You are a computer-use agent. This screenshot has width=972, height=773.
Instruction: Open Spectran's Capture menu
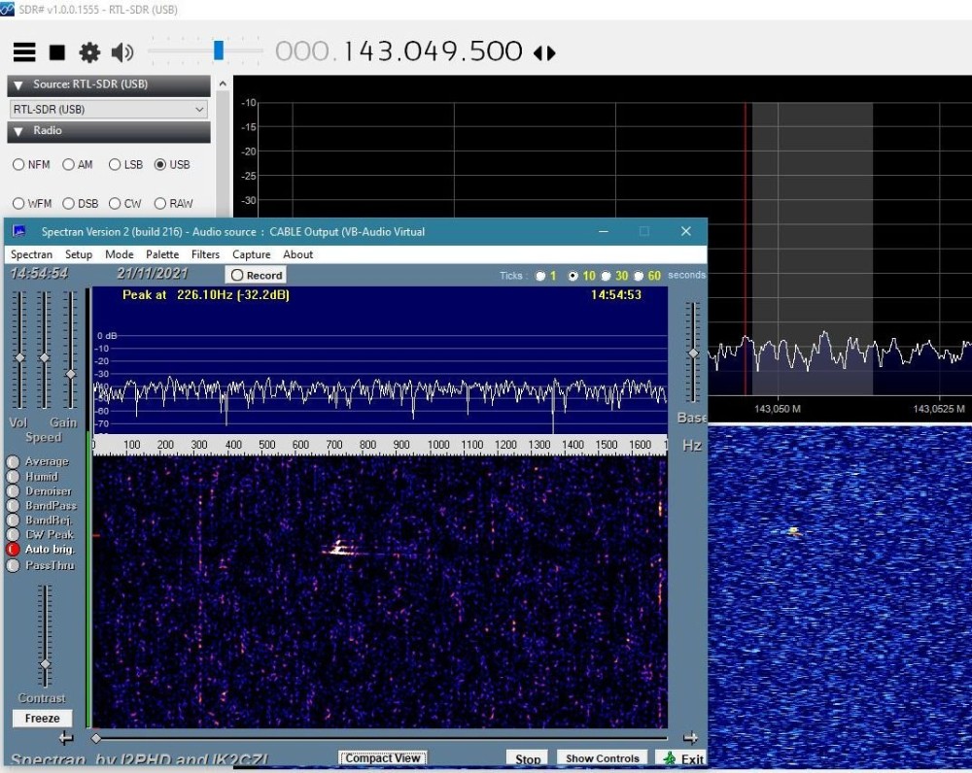point(252,254)
